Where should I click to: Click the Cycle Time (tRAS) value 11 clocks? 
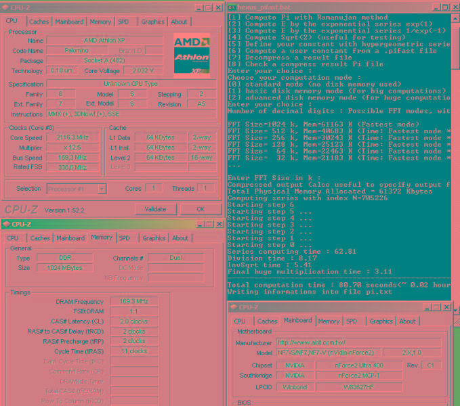[134, 351]
